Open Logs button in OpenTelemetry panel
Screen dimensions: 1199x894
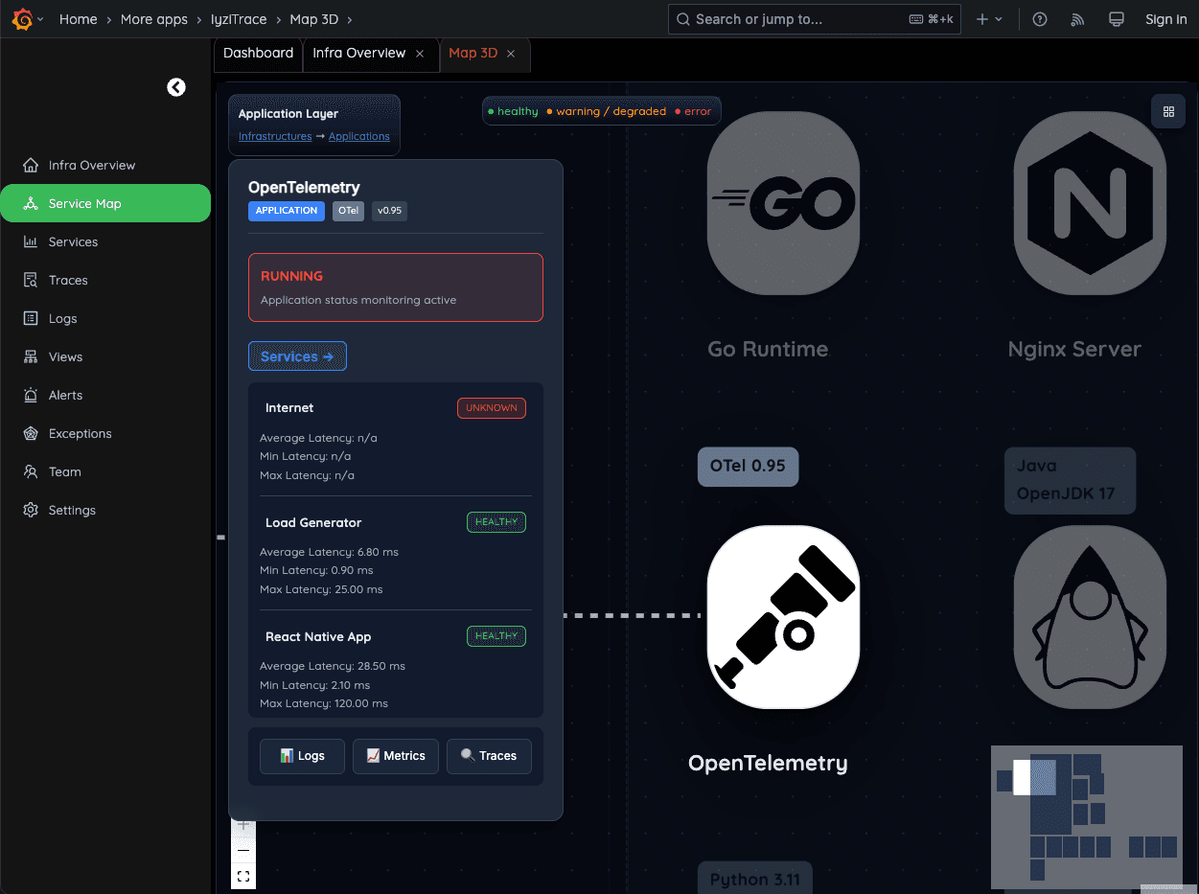coord(302,756)
